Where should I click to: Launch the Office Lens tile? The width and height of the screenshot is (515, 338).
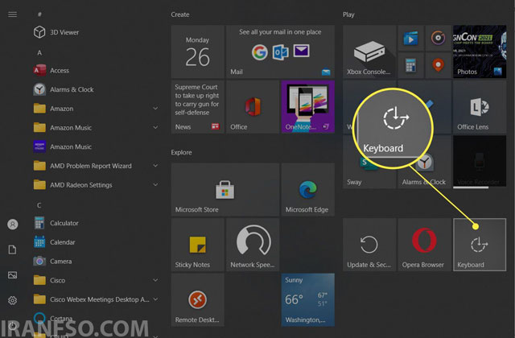[x=480, y=107]
